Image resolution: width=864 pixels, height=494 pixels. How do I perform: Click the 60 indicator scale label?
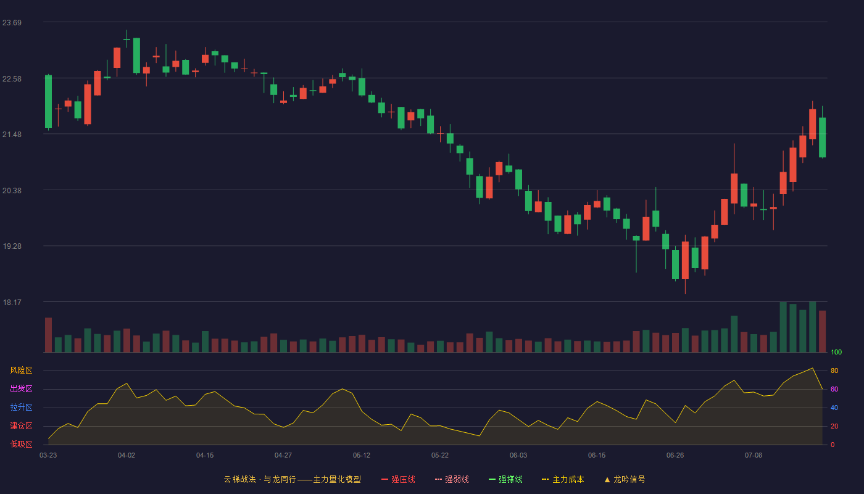(834, 389)
